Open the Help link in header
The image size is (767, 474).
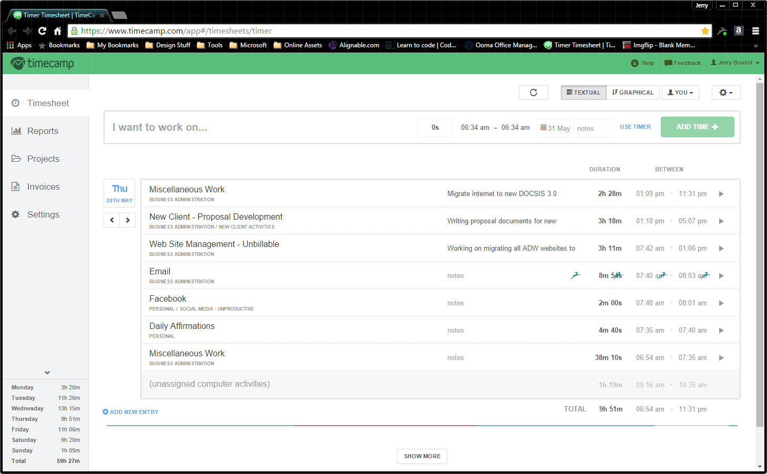(x=642, y=63)
